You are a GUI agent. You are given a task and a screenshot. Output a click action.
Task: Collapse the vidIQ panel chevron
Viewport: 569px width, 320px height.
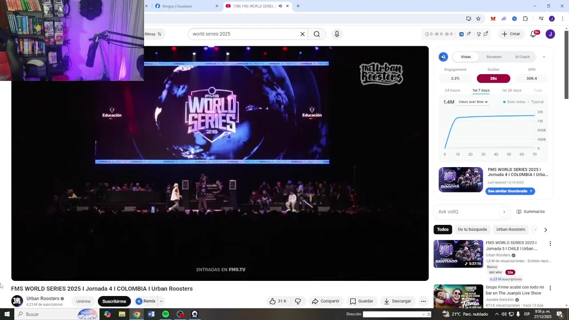click(544, 57)
